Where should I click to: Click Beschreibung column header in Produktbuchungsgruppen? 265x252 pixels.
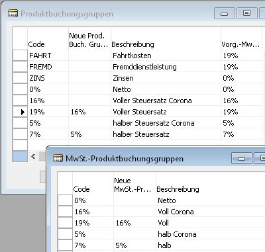132,44
